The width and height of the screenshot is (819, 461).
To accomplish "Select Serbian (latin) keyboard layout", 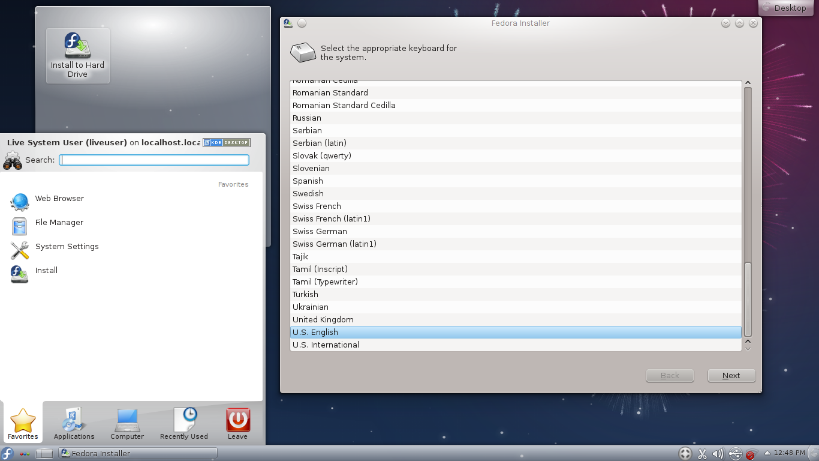I will [x=516, y=143].
